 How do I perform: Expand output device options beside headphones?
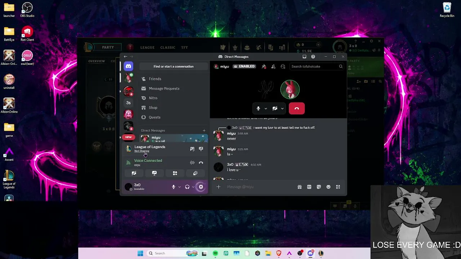(x=193, y=187)
